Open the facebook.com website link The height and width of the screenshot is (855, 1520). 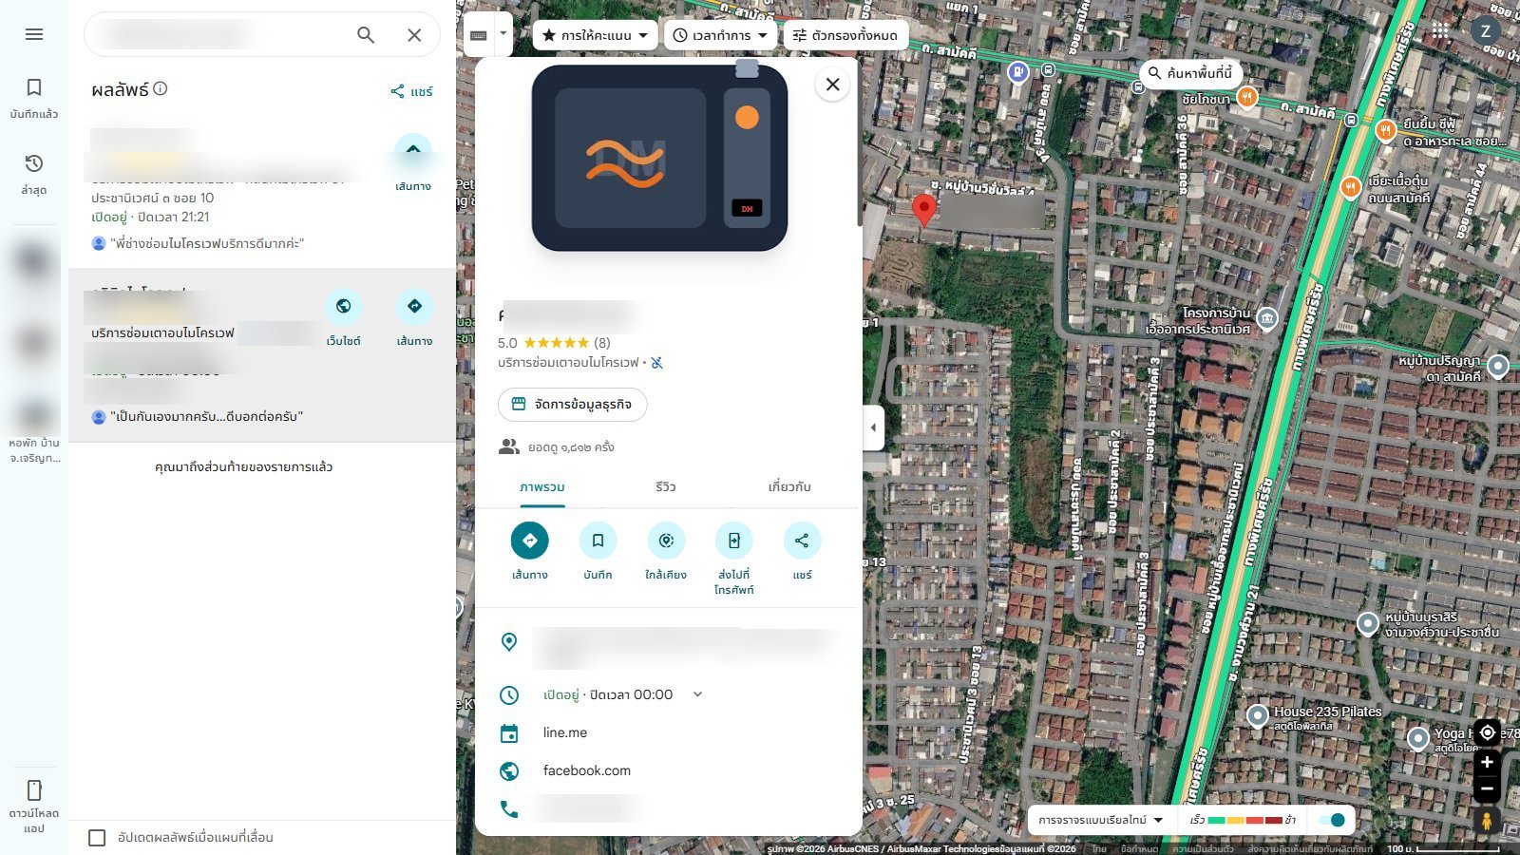pyautogui.click(x=587, y=770)
